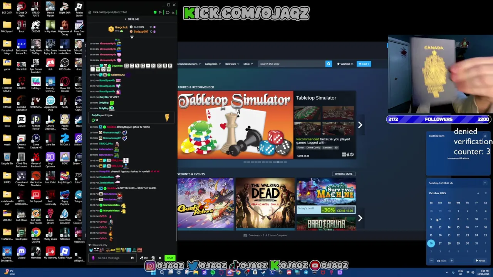Open The Walking Dead franchise sale tile
Screen dimensions: 493x277
pyautogui.click(x=265, y=204)
